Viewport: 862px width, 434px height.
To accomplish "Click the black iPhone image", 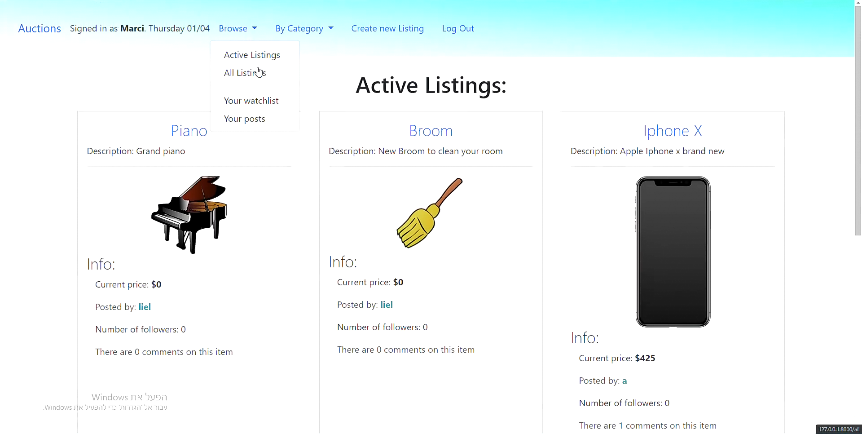I will click(x=673, y=252).
